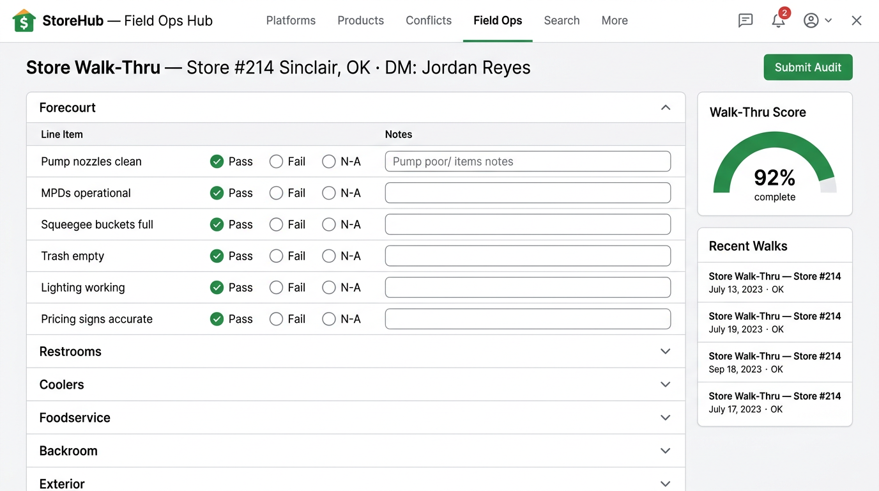Image resolution: width=879 pixels, height=491 pixels.
Task: Open the Sep 18, 2023 walk-thru
Action: pyautogui.click(x=775, y=362)
